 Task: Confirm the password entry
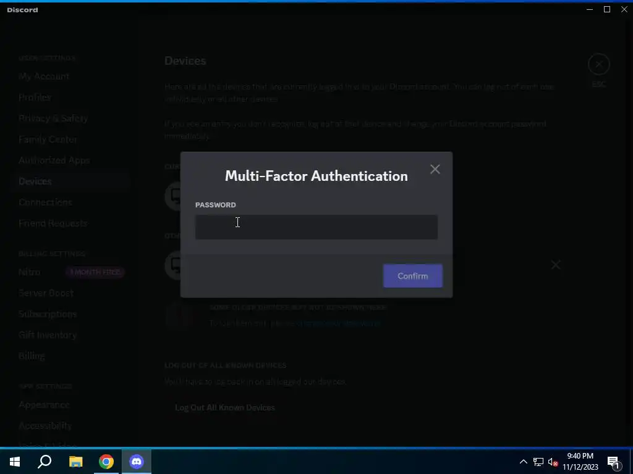412,276
